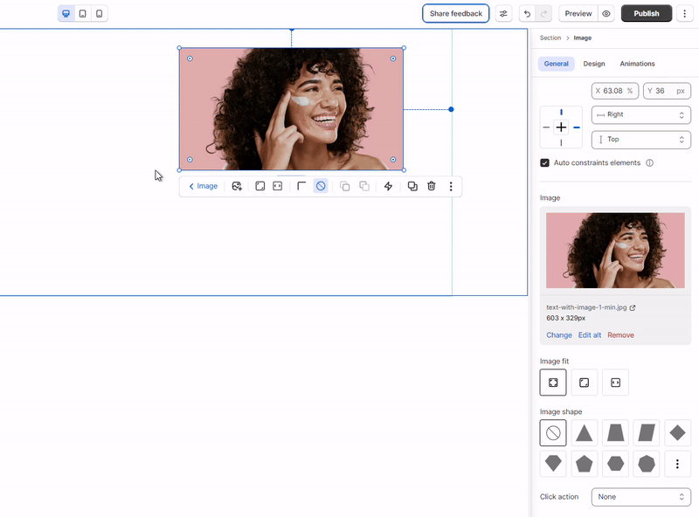The image size is (699, 517).
Task: Click the Publish button
Action: click(647, 14)
